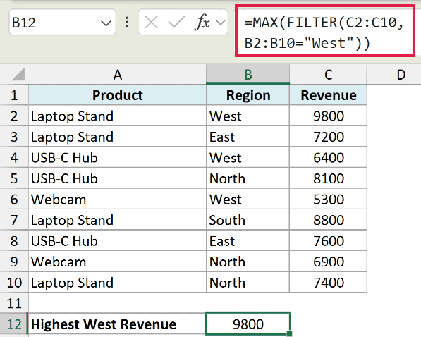
Task: Open the Name Box dropdown arrow
Action: click(106, 23)
